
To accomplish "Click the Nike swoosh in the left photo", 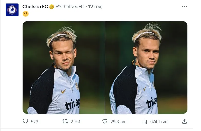I will (x=63, y=91).
